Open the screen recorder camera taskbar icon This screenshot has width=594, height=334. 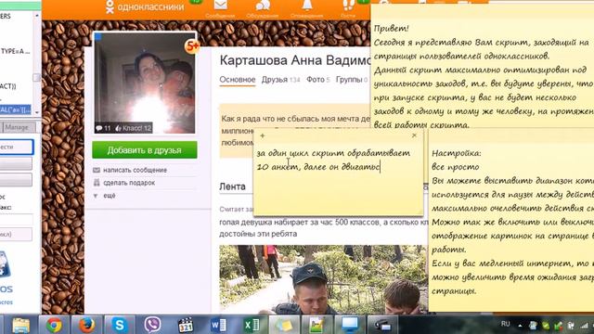click(382, 325)
